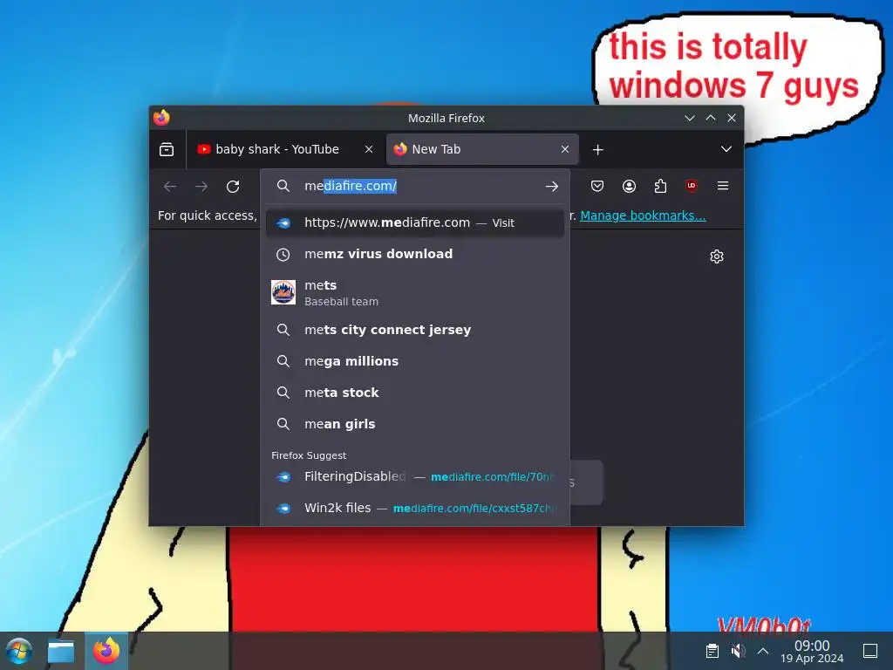Click the clock icon beside memz virus
Image resolution: width=893 pixels, height=670 pixels.
(x=283, y=255)
